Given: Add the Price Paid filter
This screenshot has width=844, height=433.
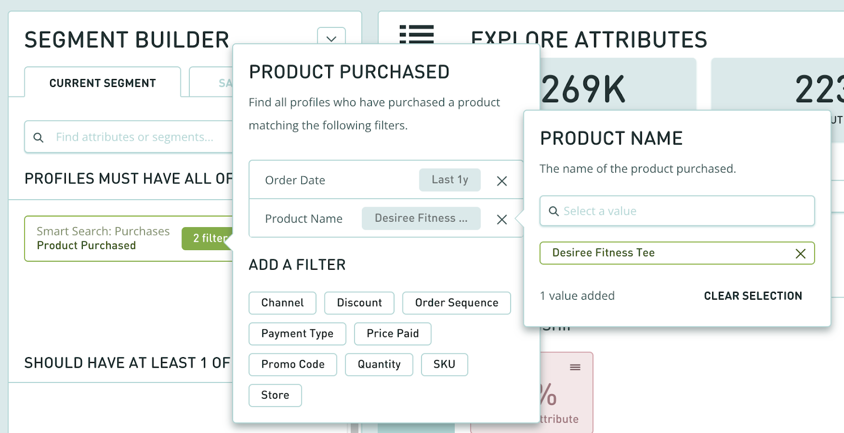Looking at the screenshot, I should [x=393, y=333].
